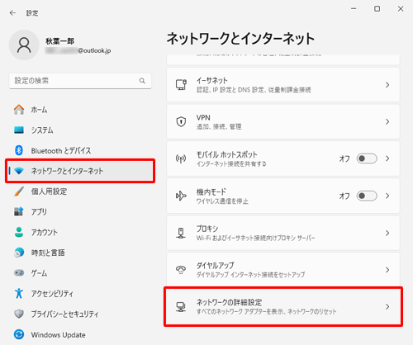Maximize the Settings window

tap(377, 9)
